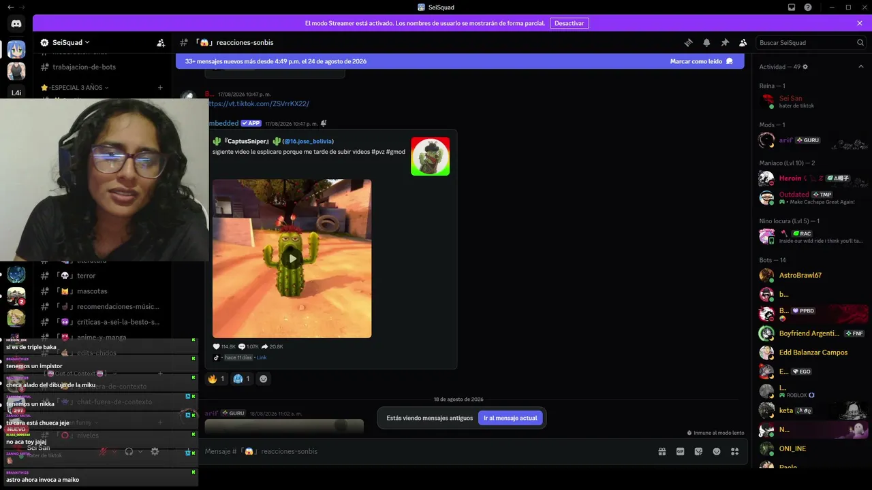Collapse the Actividad members panel chevron
This screenshot has height=490, width=872.
click(x=860, y=67)
